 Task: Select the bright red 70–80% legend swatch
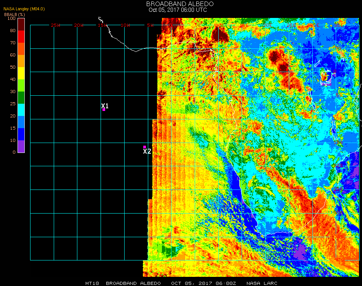21,37
